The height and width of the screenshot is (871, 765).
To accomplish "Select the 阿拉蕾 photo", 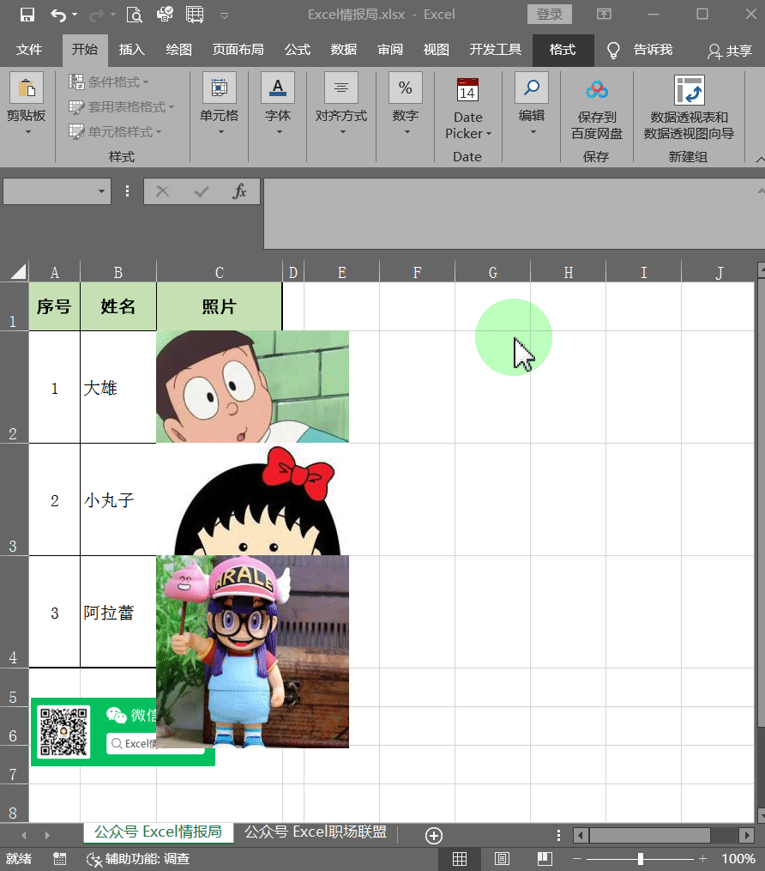I will coord(253,651).
